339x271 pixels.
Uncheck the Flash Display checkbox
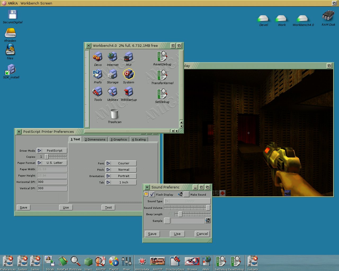click(x=152, y=195)
